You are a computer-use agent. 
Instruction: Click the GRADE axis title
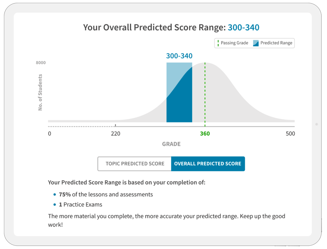click(x=171, y=144)
